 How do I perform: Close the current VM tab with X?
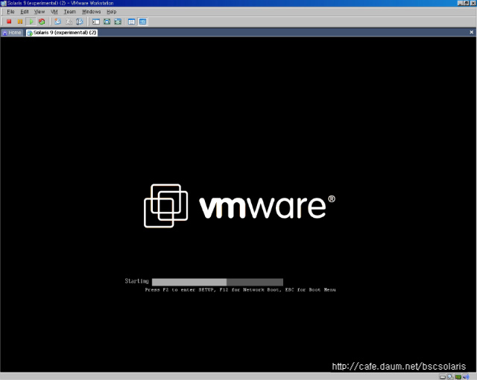(472, 32)
